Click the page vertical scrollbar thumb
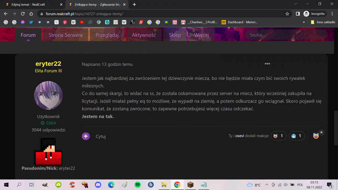The image size is (338, 190). click(x=336, y=128)
